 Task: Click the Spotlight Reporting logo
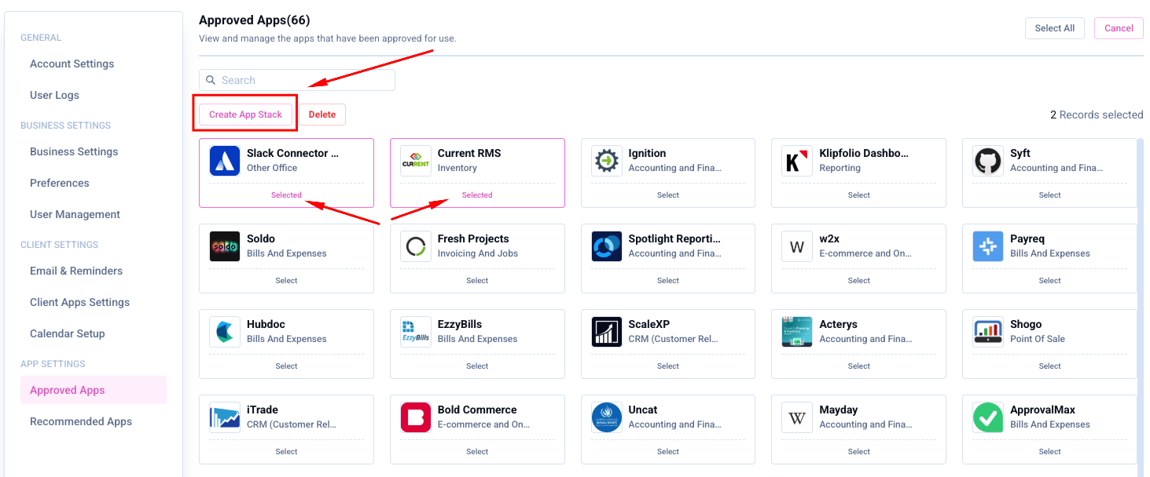click(607, 246)
